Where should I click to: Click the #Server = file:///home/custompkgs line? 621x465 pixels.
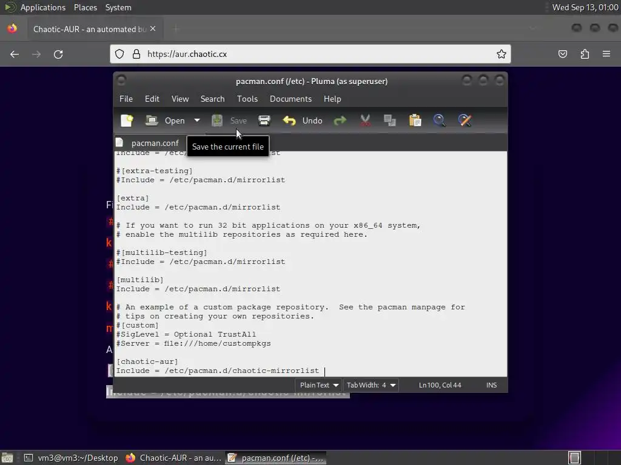[193, 343]
